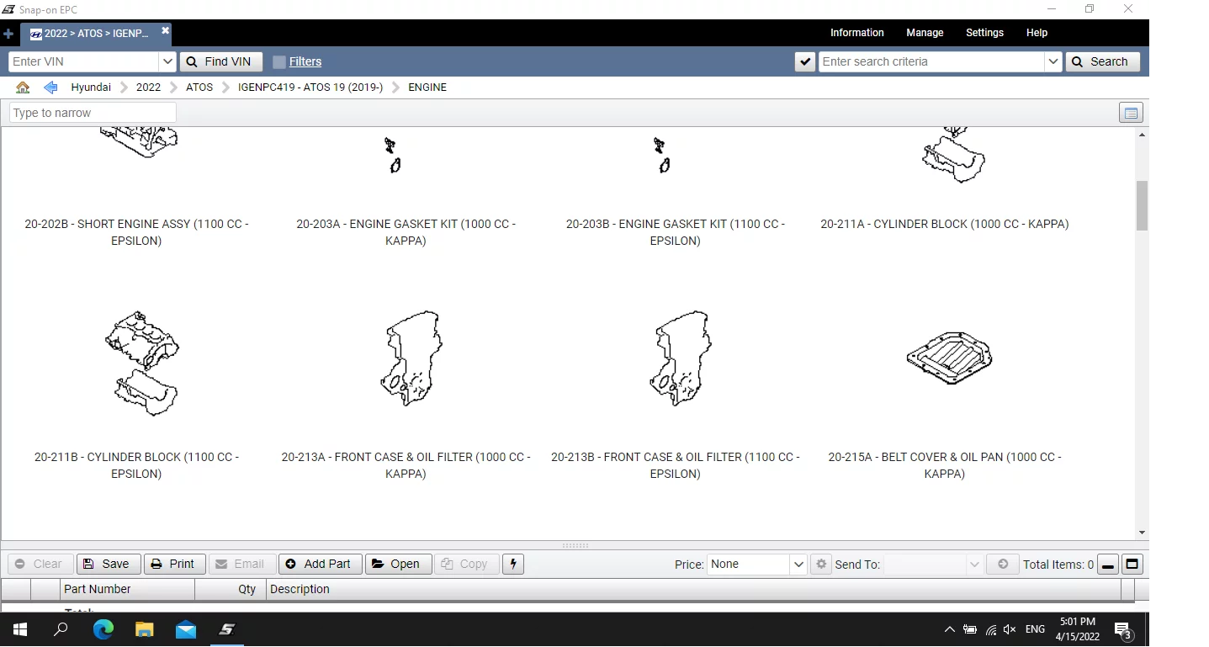
Task: Open new tab with plus icon
Action: (8, 34)
